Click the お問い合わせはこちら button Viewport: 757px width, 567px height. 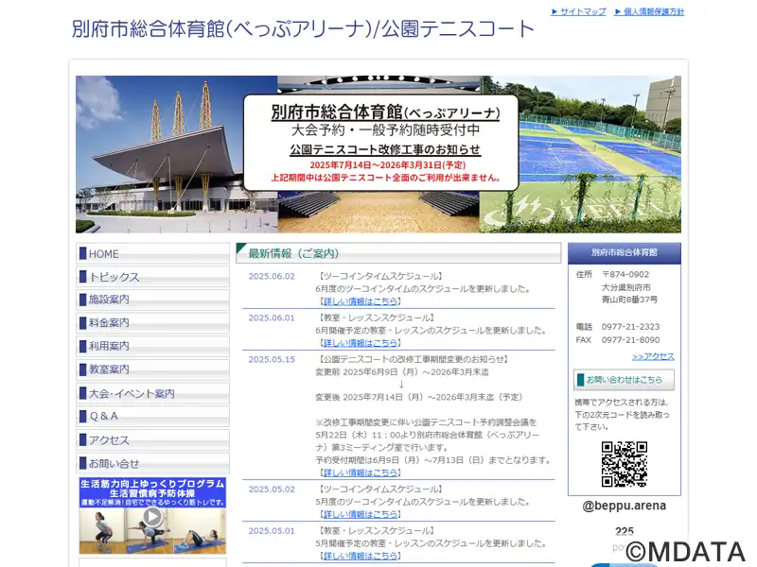624,380
